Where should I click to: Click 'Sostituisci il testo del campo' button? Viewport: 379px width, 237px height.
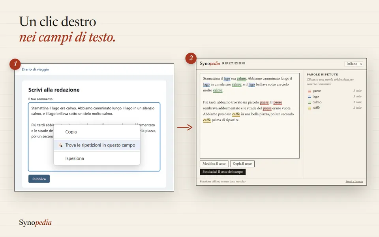point(223,172)
